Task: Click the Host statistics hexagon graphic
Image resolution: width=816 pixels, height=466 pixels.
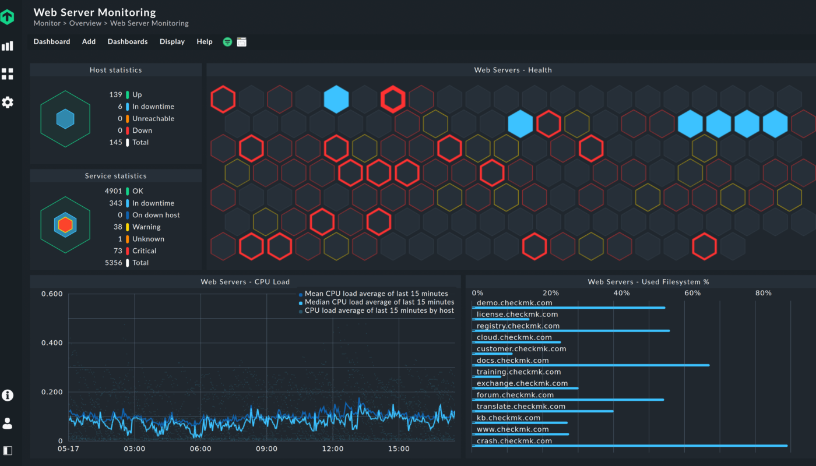Action: (x=65, y=119)
